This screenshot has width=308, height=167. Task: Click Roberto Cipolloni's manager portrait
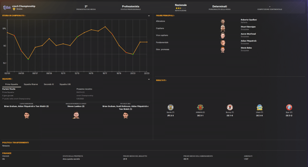(223, 21)
